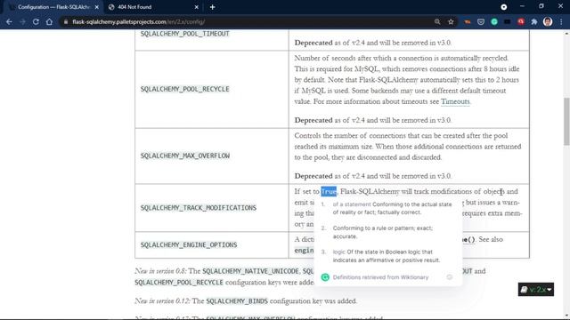This screenshot has height=320, width=570.
Task: Open the zoom magnifier in address bar
Action: pos(437,21)
